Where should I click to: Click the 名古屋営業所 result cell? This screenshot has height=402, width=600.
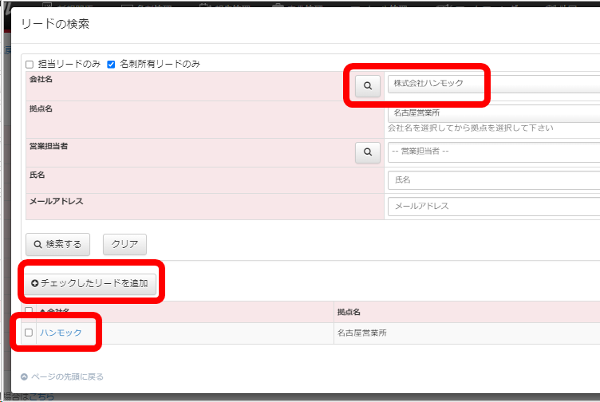(x=362, y=333)
